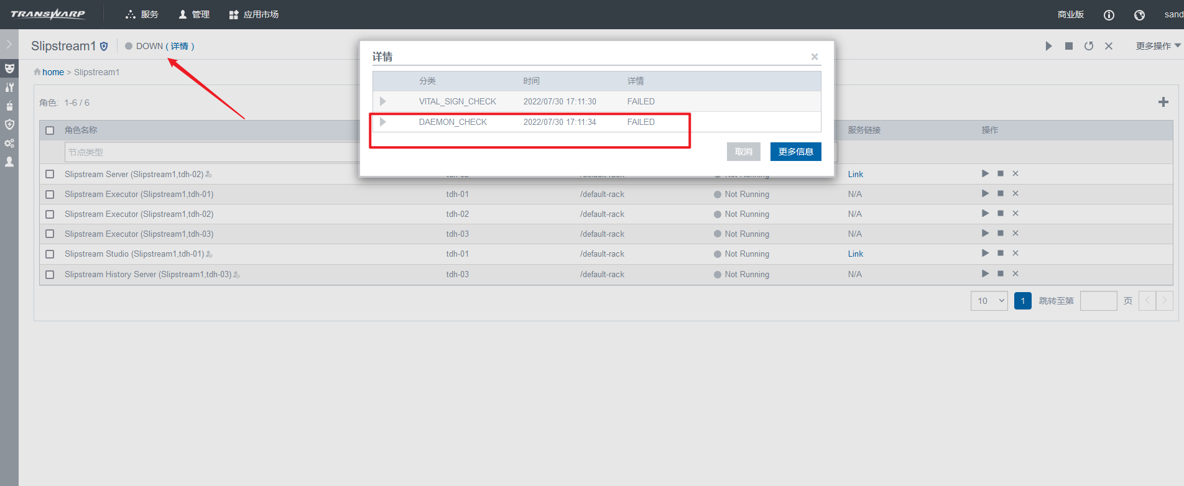Click the Transwarp logo

[48, 14]
